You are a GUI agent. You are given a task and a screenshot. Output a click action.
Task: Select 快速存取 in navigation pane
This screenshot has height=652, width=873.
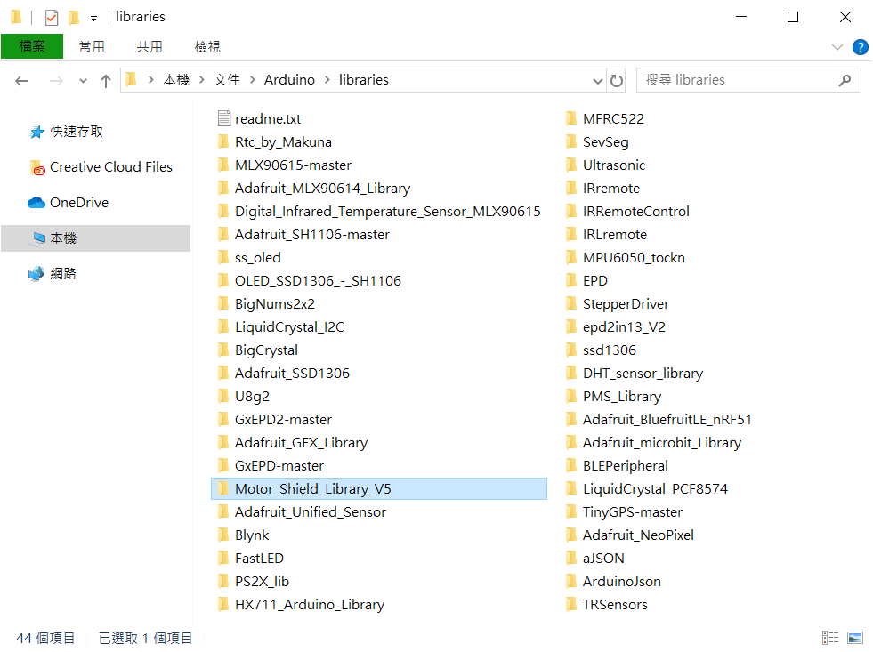[77, 132]
